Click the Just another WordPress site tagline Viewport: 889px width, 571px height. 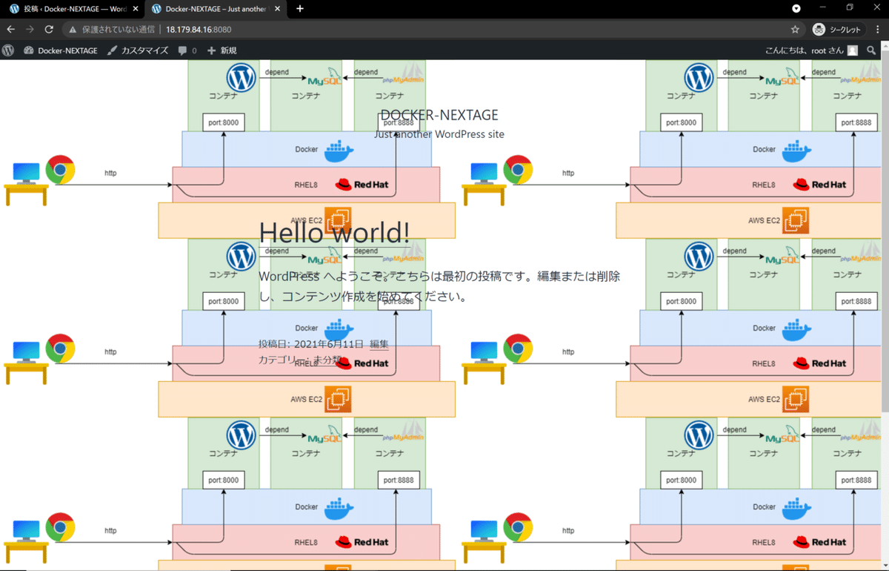439,134
